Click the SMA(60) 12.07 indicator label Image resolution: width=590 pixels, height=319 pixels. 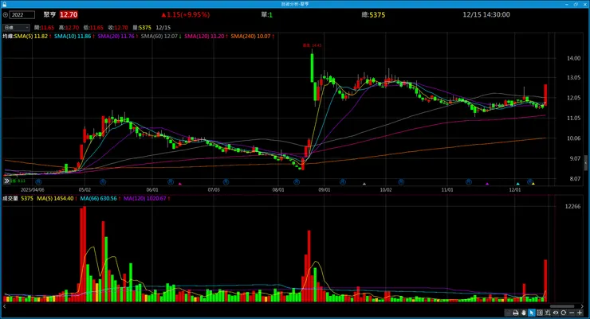coord(161,37)
